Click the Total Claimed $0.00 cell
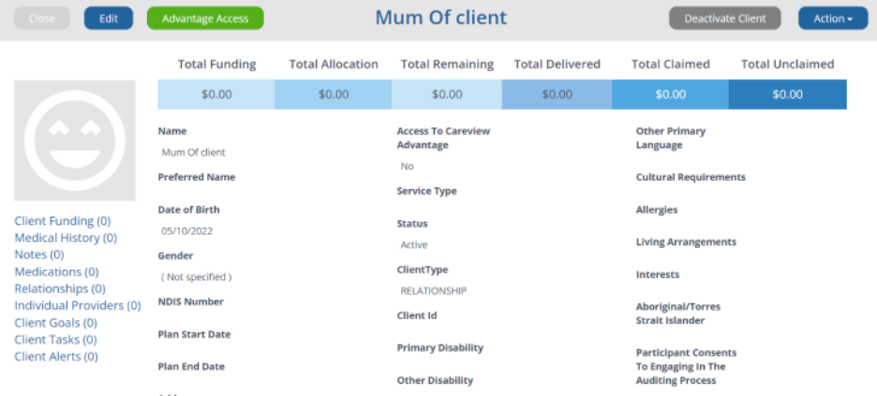Viewport: 877px width, 396px height. pos(670,95)
